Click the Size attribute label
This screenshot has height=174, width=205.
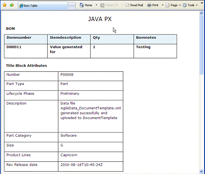(x=10, y=145)
